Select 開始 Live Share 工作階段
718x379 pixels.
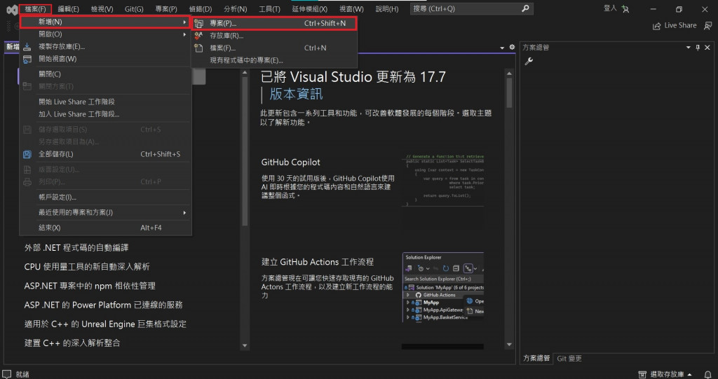point(106,102)
